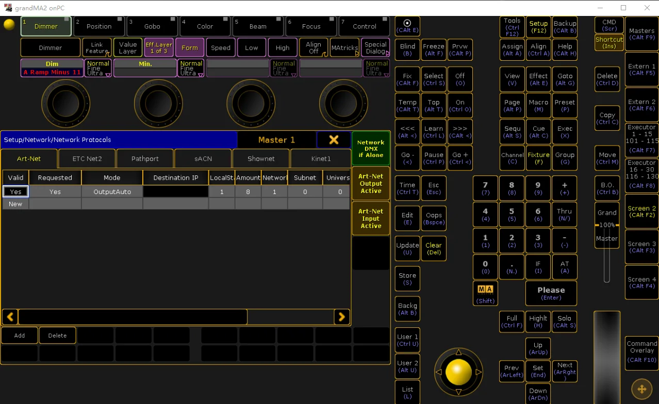Viewport: 659px width, 404px height.
Task: Open the Gobo preset type tab
Action: 152,26
